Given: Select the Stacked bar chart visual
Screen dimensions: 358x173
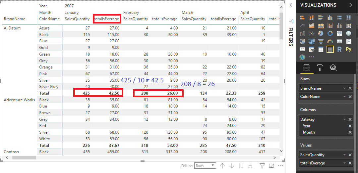Looking at the screenshot, I should click(x=302, y=18).
